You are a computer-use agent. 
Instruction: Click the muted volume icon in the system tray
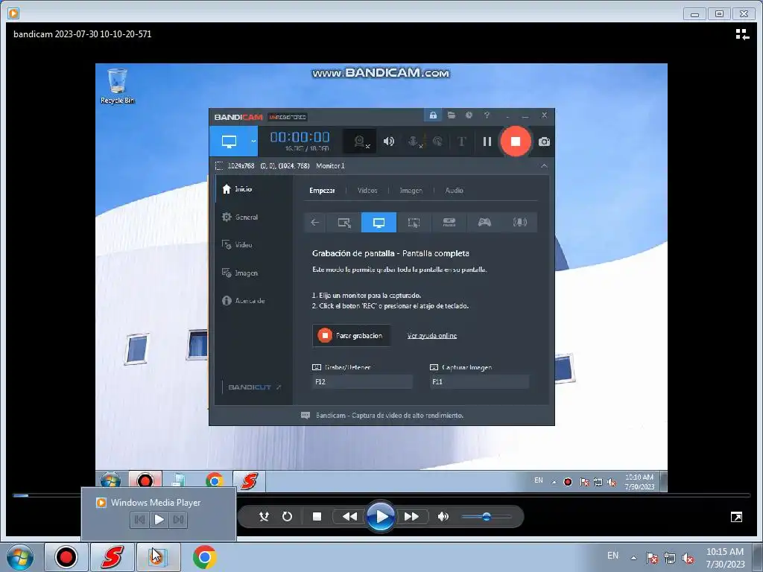688,558
